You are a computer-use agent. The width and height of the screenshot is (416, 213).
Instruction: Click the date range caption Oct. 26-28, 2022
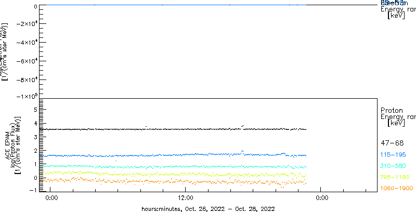208,208
